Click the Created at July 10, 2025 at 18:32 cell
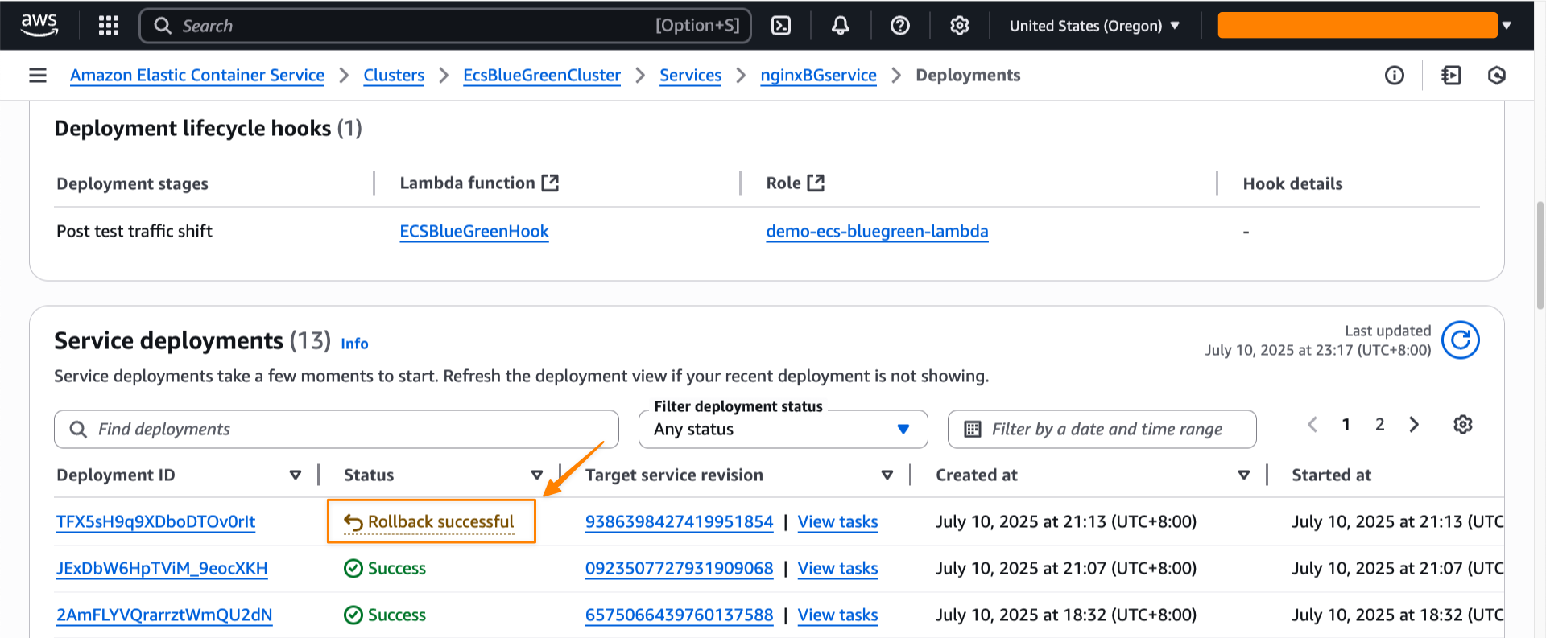 click(x=1066, y=615)
